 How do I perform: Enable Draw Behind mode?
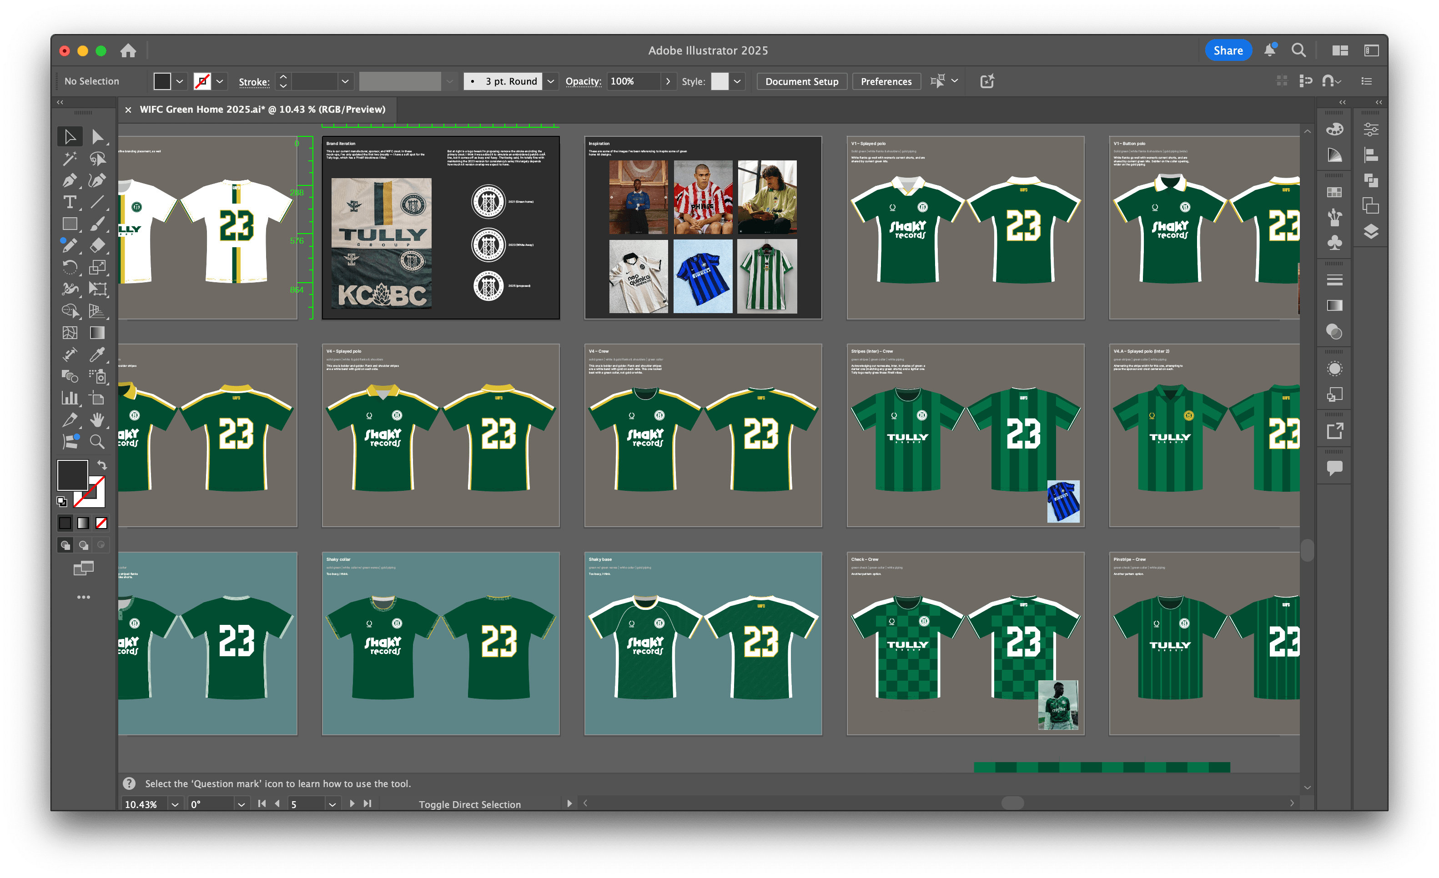tap(84, 545)
